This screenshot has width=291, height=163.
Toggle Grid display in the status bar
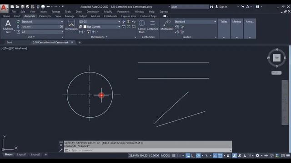coord(174,156)
